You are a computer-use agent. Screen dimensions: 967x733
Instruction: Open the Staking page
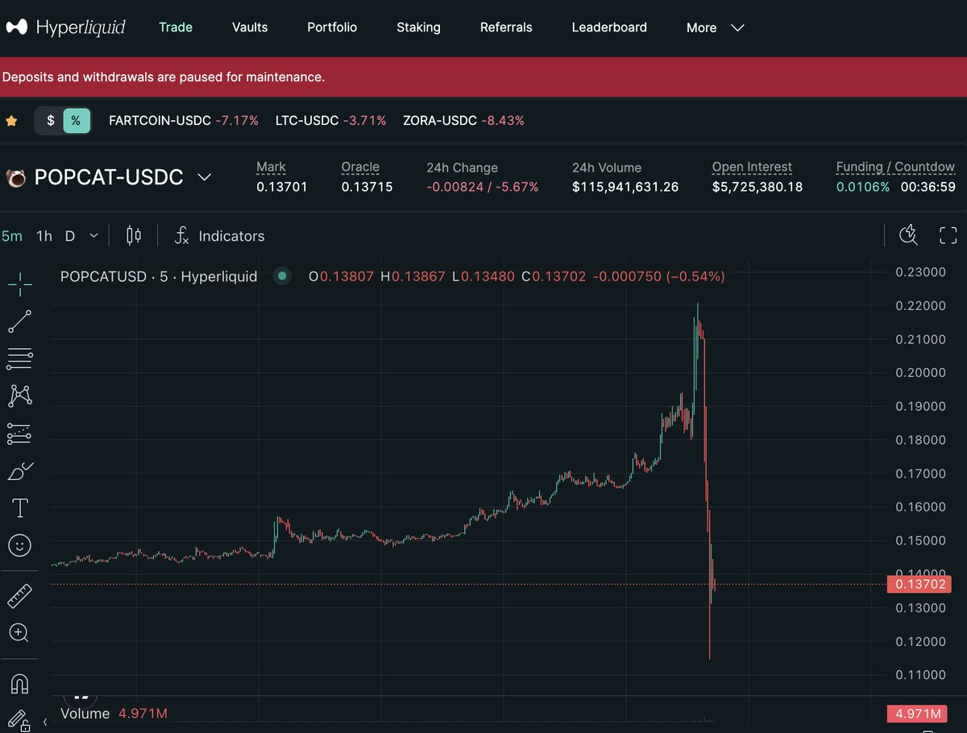[x=418, y=27]
